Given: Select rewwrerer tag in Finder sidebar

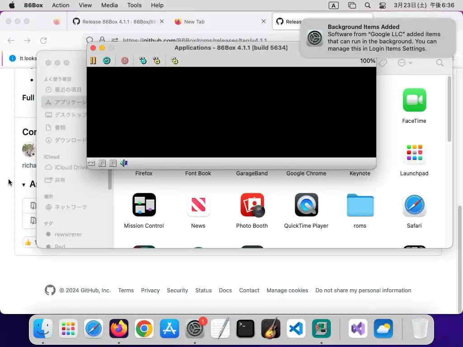Looking at the screenshot, I should point(64,234).
